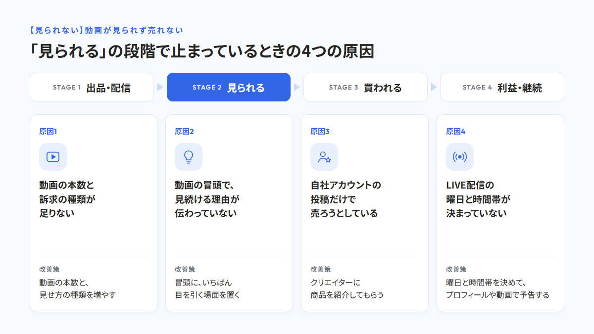594x334 pixels.
Task: Click the light bulb icon under 原因2
Action: click(189, 157)
